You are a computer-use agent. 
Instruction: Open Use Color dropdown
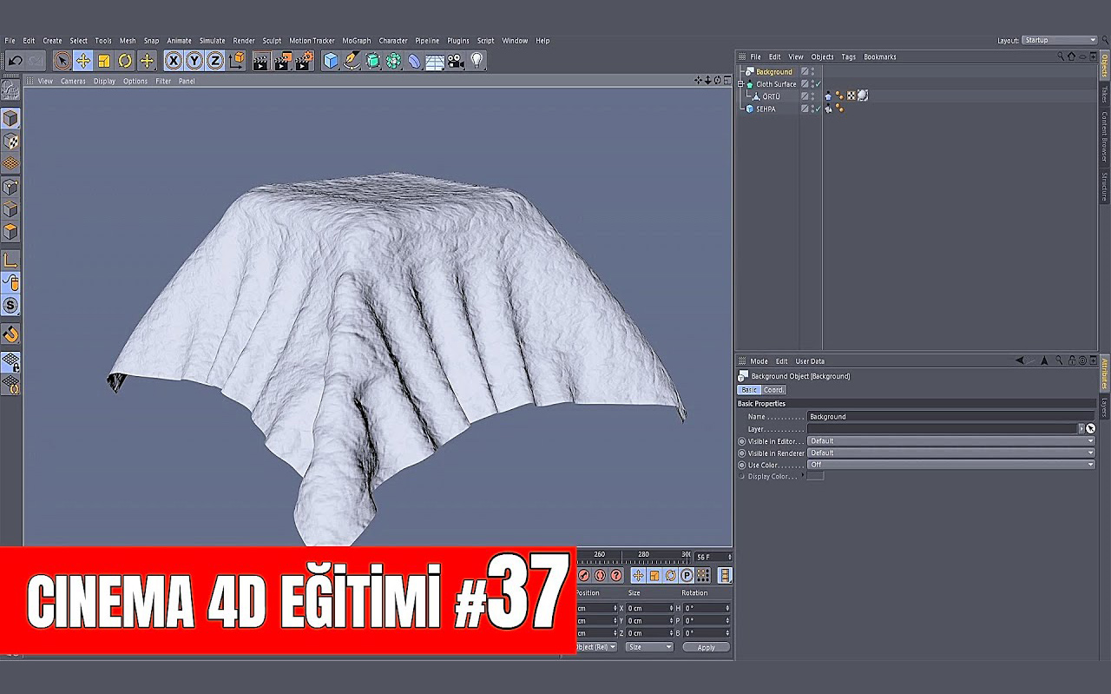coord(951,465)
